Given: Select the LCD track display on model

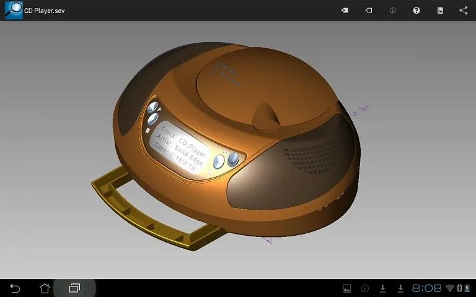Looking at the screenshot, I should (x=180, y=148).
